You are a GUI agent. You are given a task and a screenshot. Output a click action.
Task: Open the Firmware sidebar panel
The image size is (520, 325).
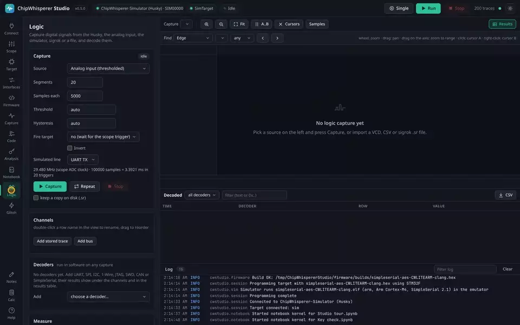(11, 101)
